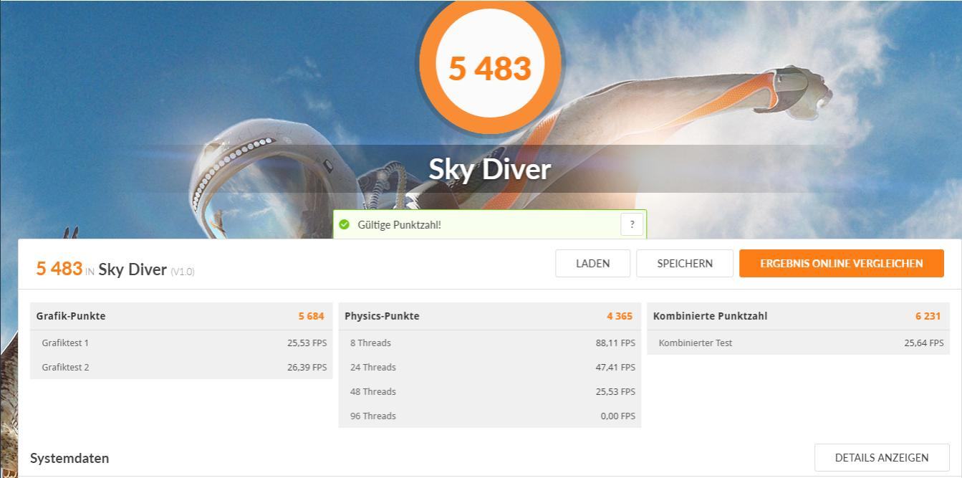The width and height of the screenshot is (962, 478).
Task: Click the LADEN button
Action: tap(593, 263)
